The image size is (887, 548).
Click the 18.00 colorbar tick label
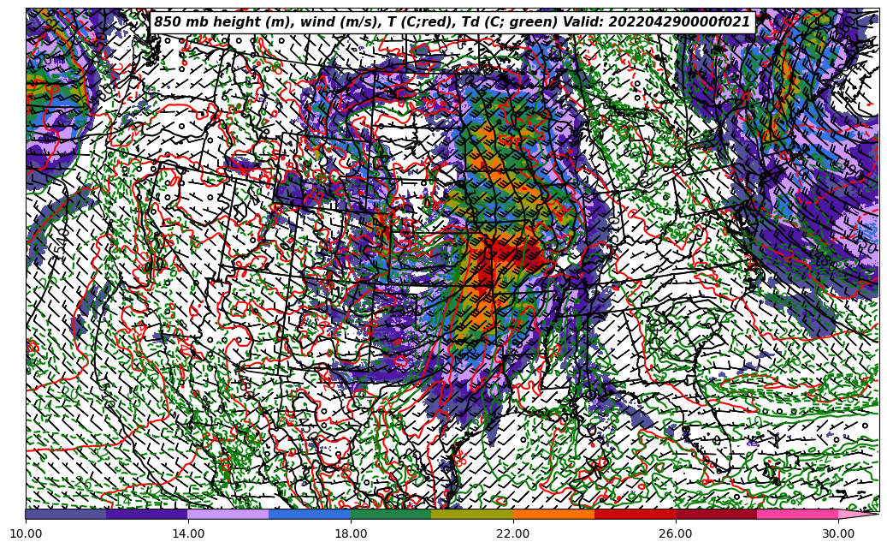tap(351, 533)
